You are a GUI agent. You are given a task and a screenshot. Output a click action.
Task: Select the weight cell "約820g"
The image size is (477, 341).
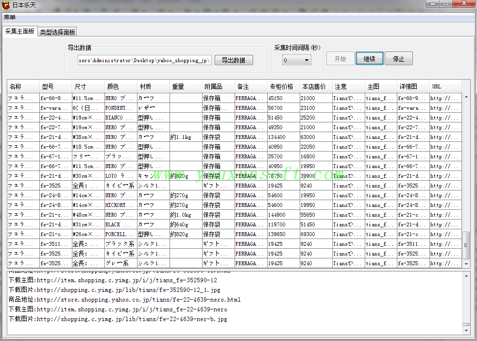coord(186,235)
